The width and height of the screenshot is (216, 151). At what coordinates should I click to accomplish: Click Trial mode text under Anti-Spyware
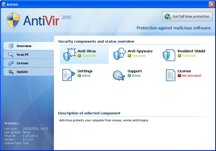pos(139,56)
